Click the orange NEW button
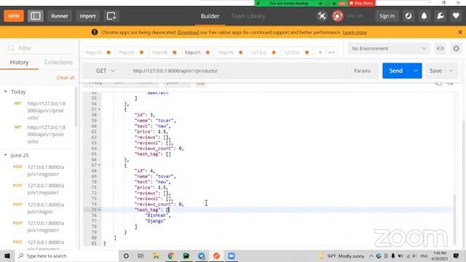Viewport: 466px width, 262px height. (14, 16)
